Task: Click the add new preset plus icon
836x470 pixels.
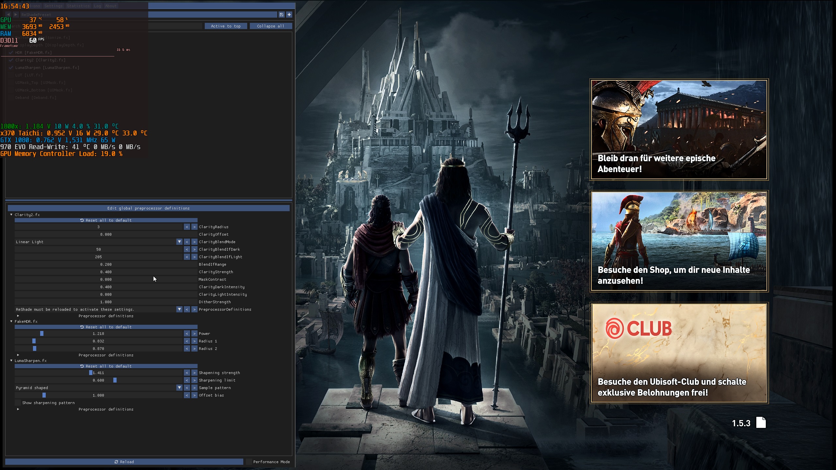Action: pyautogui.click(x=289, y=15)
